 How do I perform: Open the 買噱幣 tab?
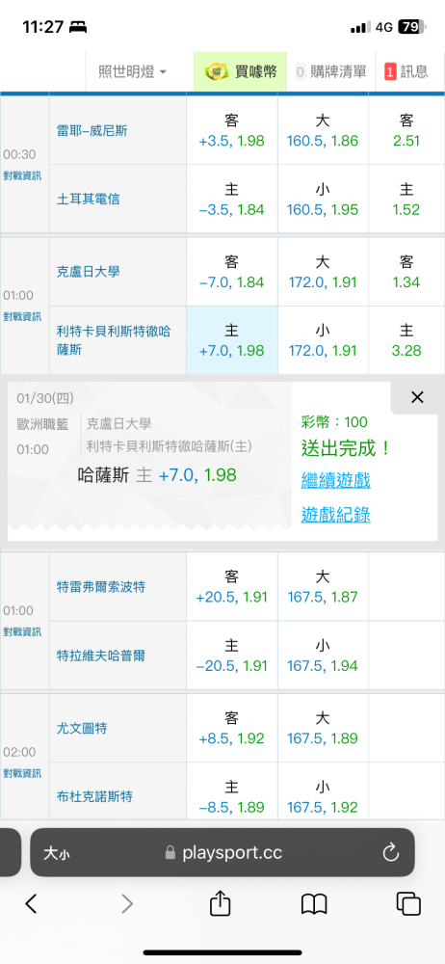pyautogui.click(x=241, y=72)
